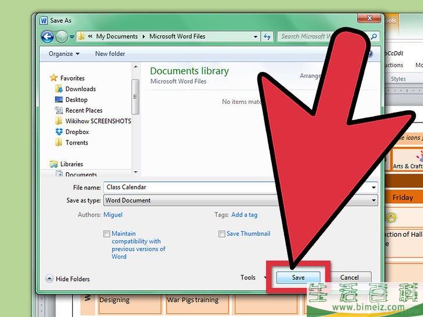Click the navigation pane scroll-down arrow
Screen dimensions: 423x317
[136, 172]
